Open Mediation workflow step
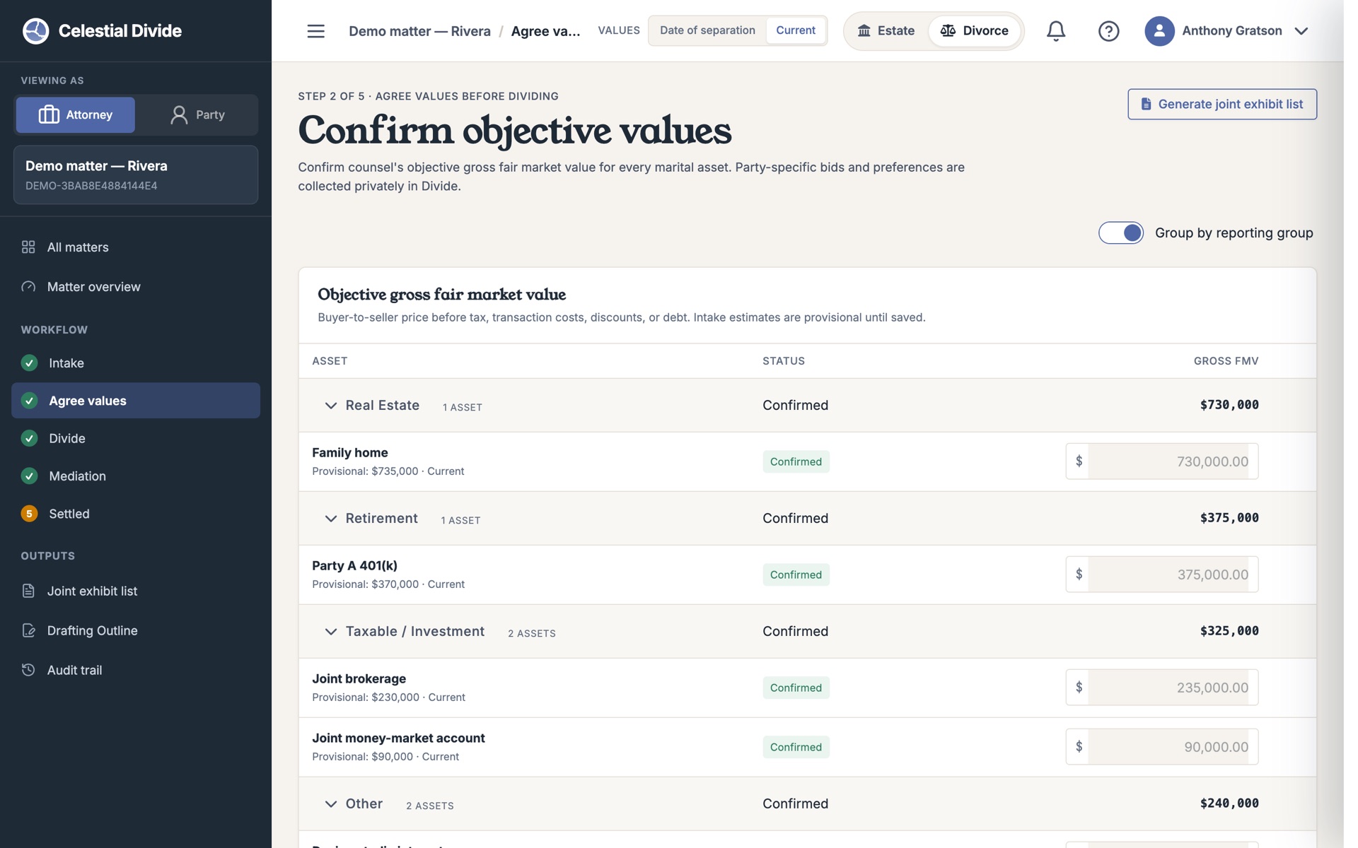The height and width of the screenshot is (848, 1358). 136,476
